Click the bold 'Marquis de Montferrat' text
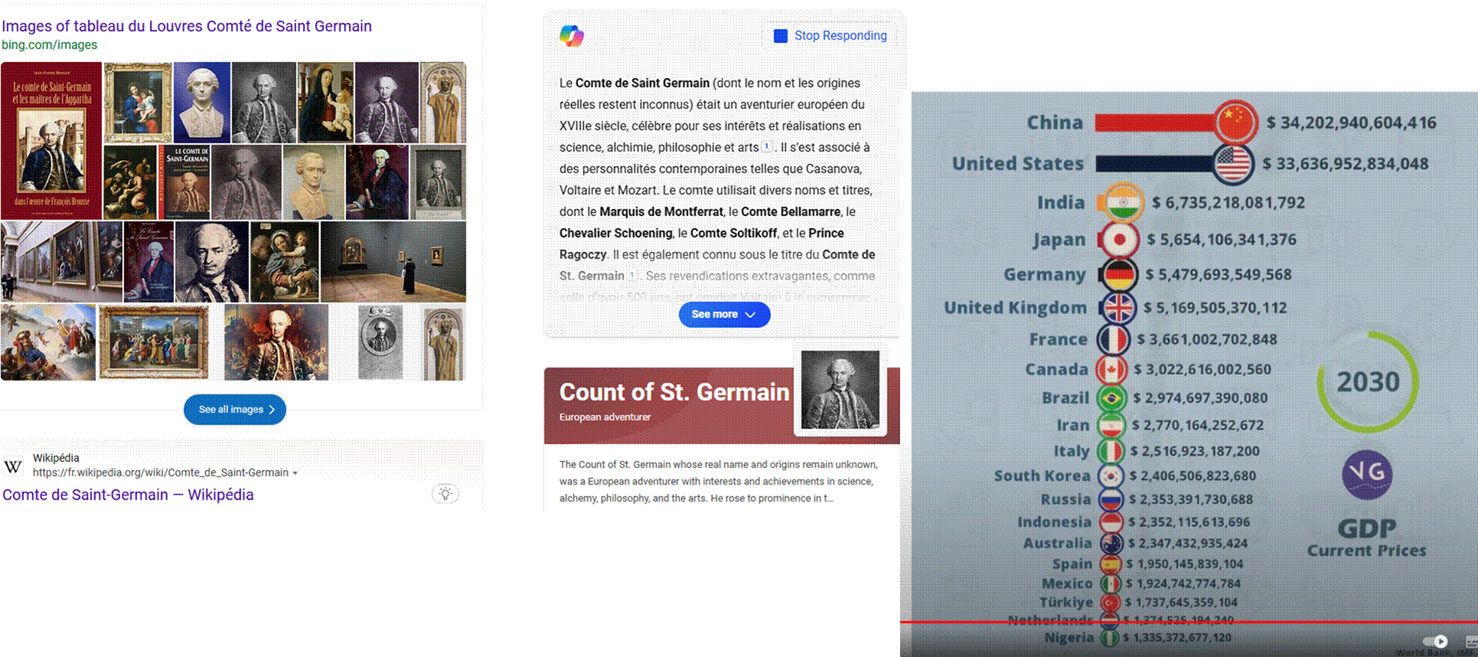 661,211
